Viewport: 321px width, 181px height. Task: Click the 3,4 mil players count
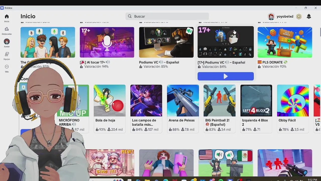click(224, 130)
